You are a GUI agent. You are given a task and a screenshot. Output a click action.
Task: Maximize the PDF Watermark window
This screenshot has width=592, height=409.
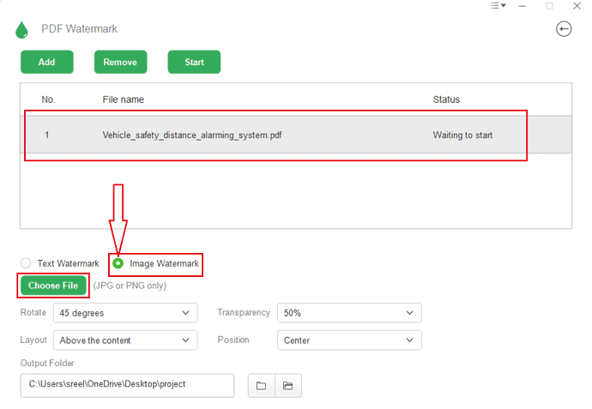click(549, 6)
